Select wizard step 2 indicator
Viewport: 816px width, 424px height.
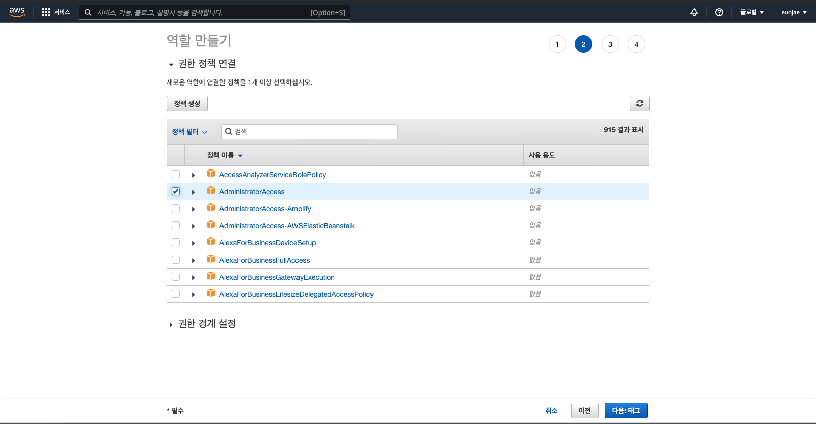click(x=583, y=44)
